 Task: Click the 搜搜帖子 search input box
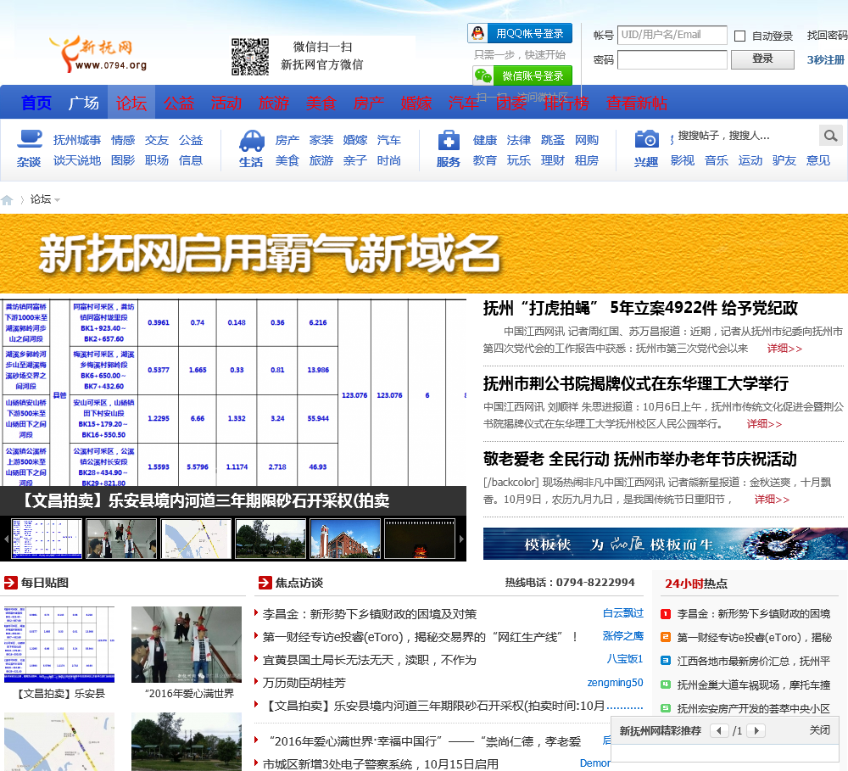pyautogui.click(x=746, y=136)
